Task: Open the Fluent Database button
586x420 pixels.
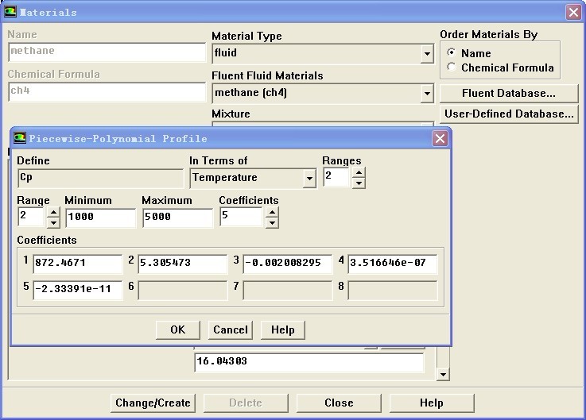Action: click(x=509, y=93)
